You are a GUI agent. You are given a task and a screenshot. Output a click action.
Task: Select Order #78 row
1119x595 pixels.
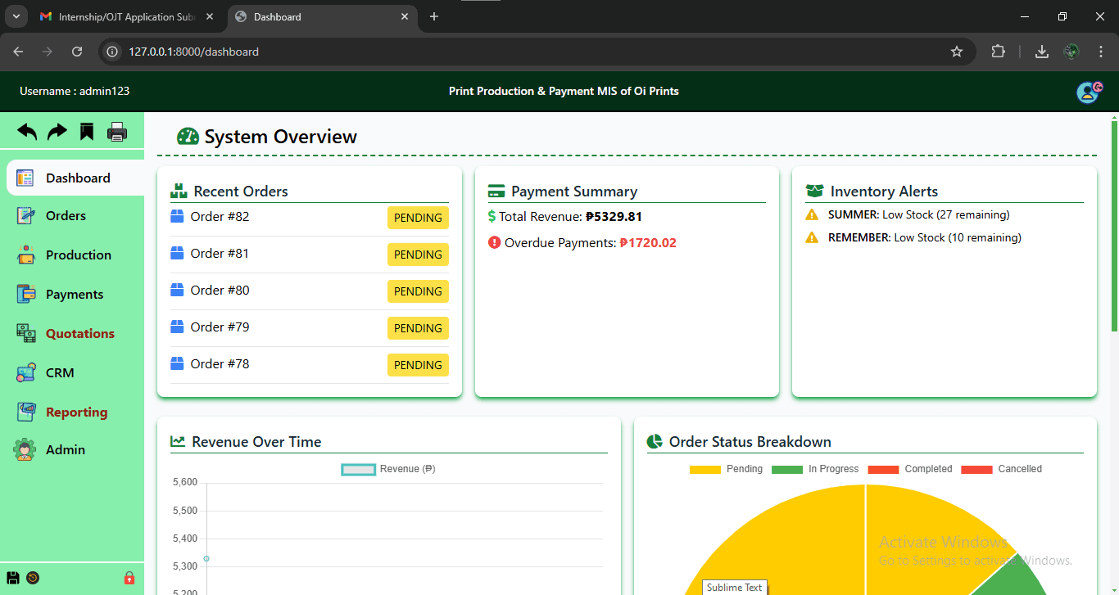(x=310, y=365)
